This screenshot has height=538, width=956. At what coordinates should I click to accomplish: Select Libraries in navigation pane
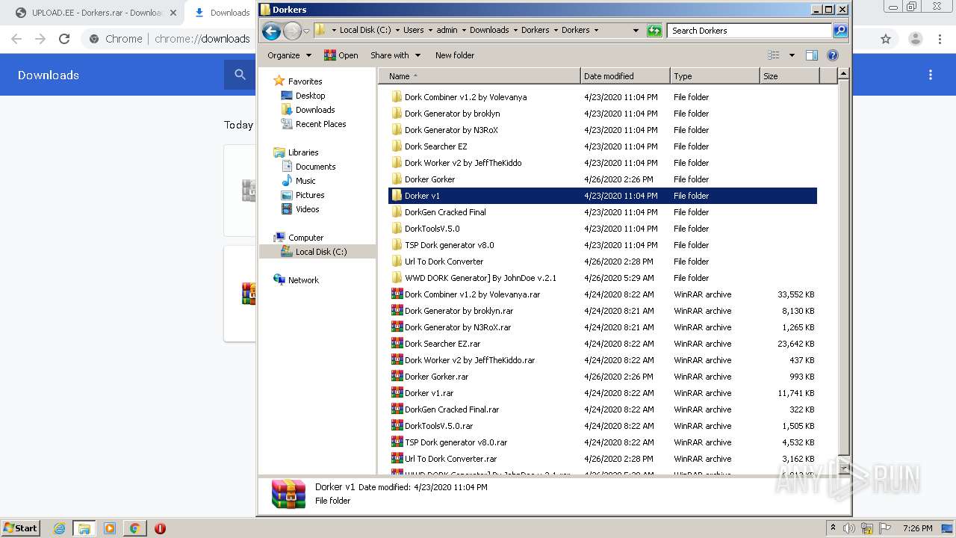(303, 152)
